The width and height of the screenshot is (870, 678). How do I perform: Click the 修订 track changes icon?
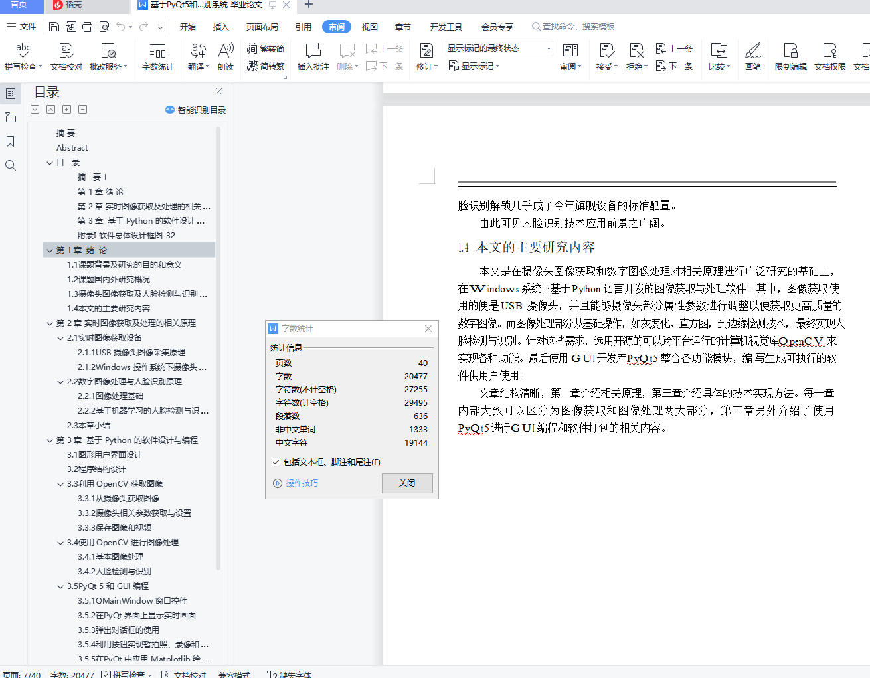[x=426, y=50]
